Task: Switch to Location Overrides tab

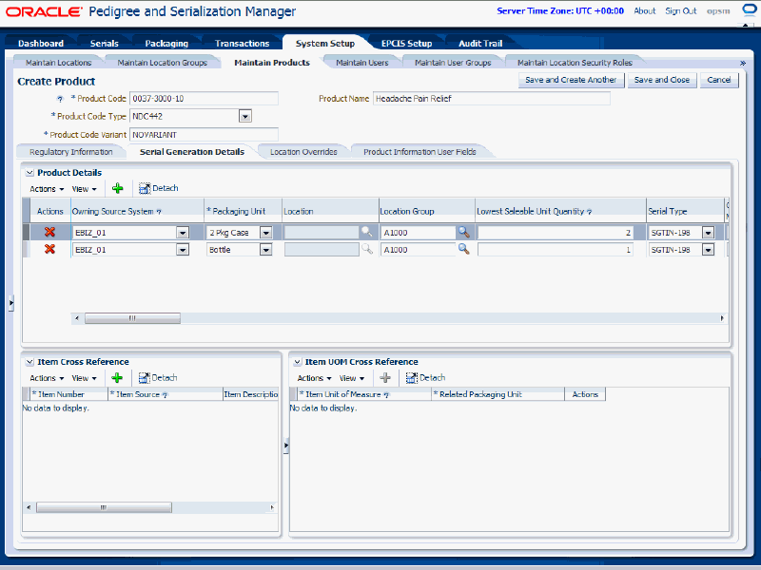Action: [303, 152]
